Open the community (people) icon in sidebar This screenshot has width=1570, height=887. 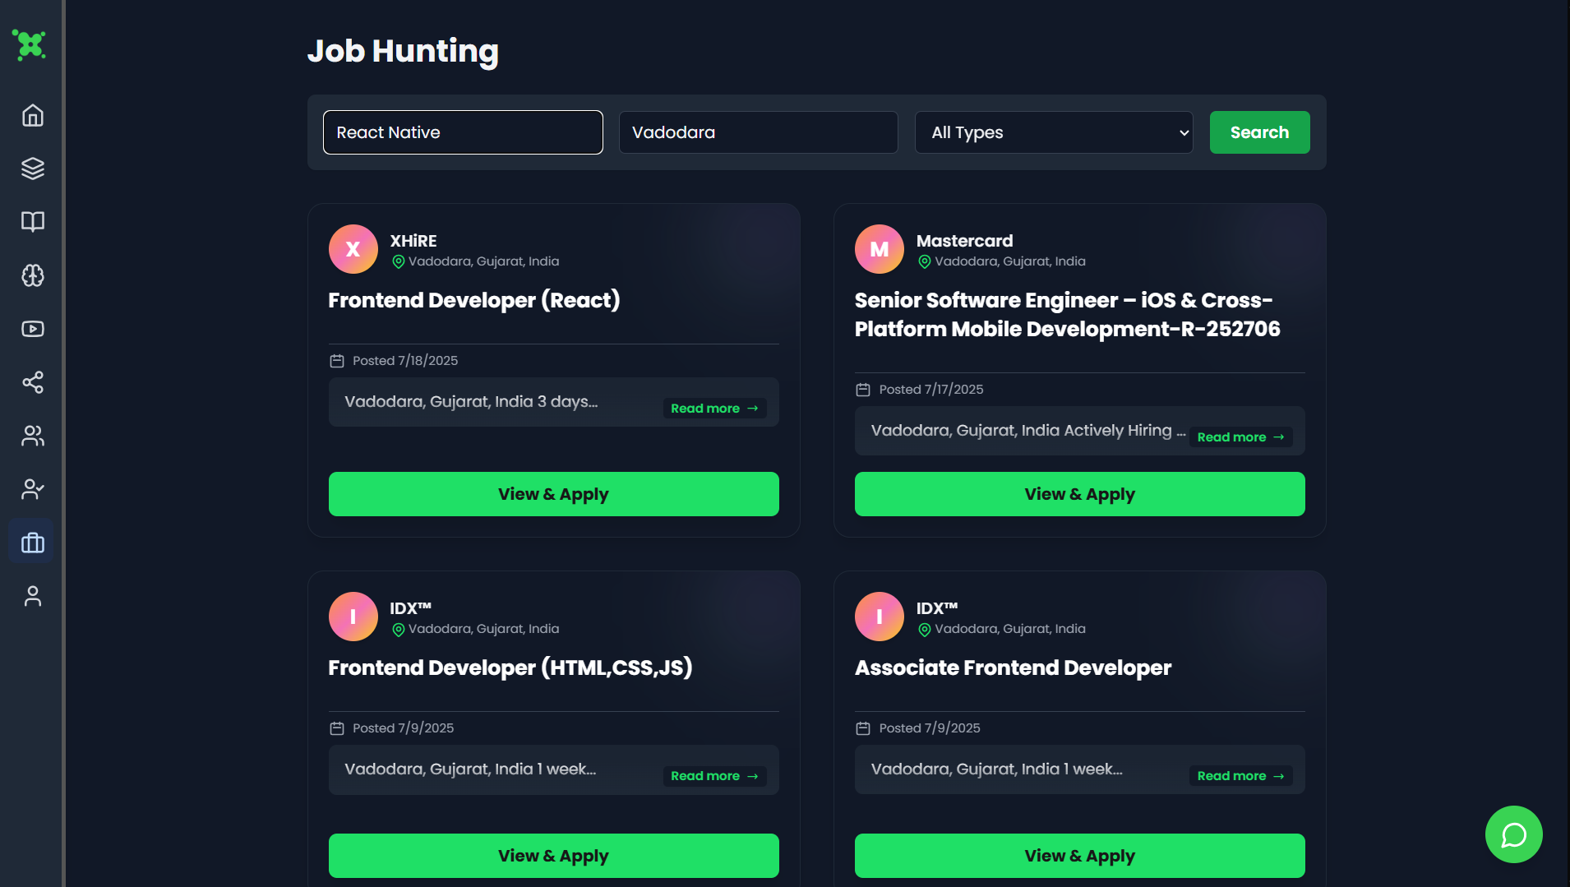tap(31, 436)
